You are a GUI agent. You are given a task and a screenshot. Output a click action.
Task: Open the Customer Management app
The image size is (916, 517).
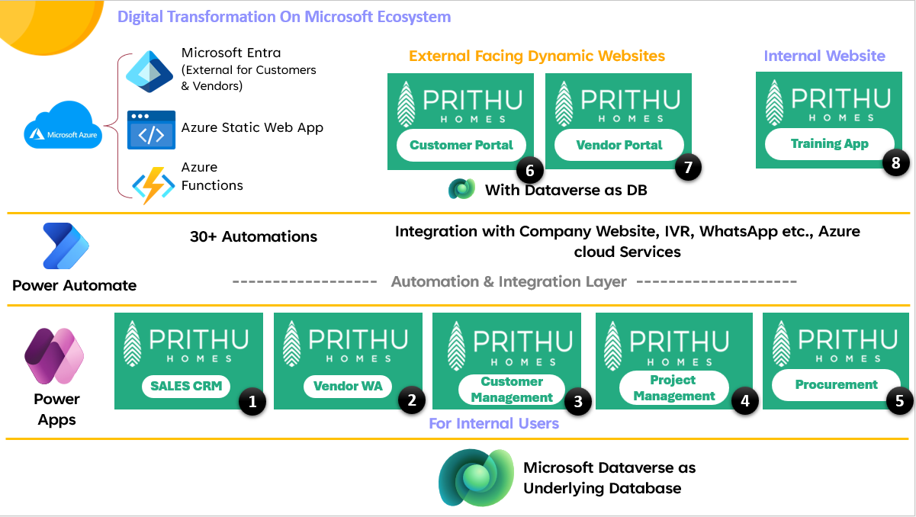(511, 390)
